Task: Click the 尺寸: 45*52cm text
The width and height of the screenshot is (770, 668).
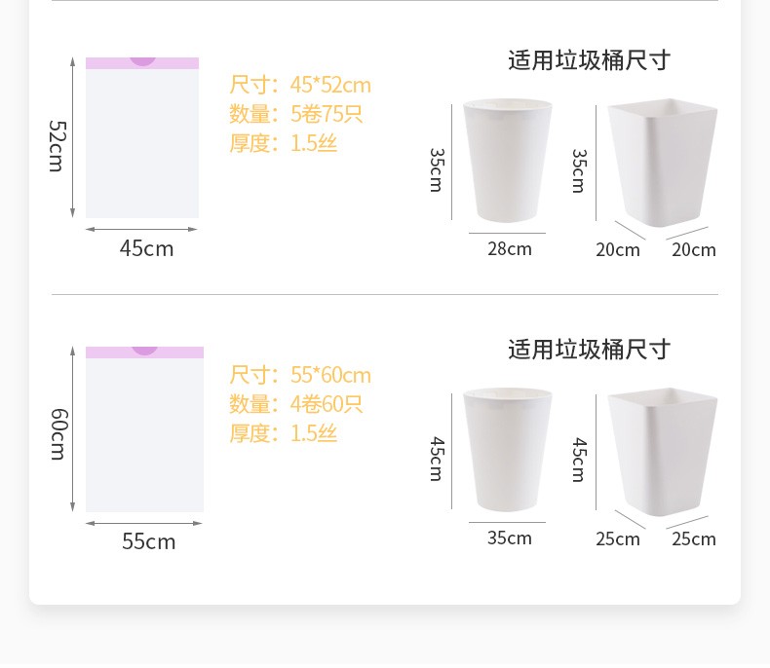Action: coord(300,85)
